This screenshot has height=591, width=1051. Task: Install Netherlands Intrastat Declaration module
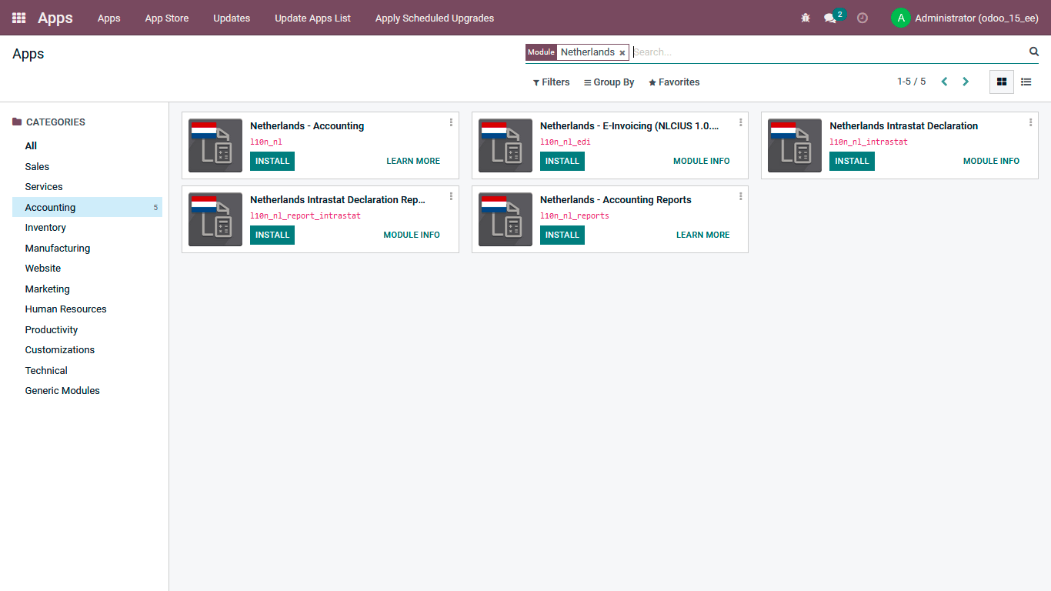click(852, 161)
